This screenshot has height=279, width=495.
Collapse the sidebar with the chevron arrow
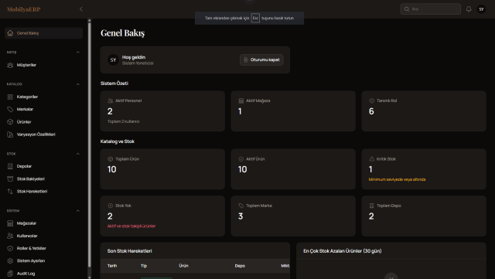(80, 9)
